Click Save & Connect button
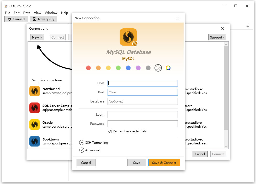The width and height of the screenshot is (256, 184). pyautogui.click(x=164, y=163)
